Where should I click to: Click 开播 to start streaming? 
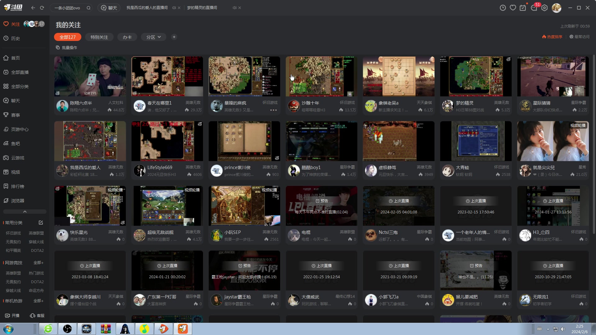(x=12, y=315)
